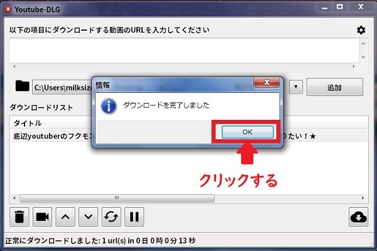Move item up with the up arrow button

click(x=65, y=217)
